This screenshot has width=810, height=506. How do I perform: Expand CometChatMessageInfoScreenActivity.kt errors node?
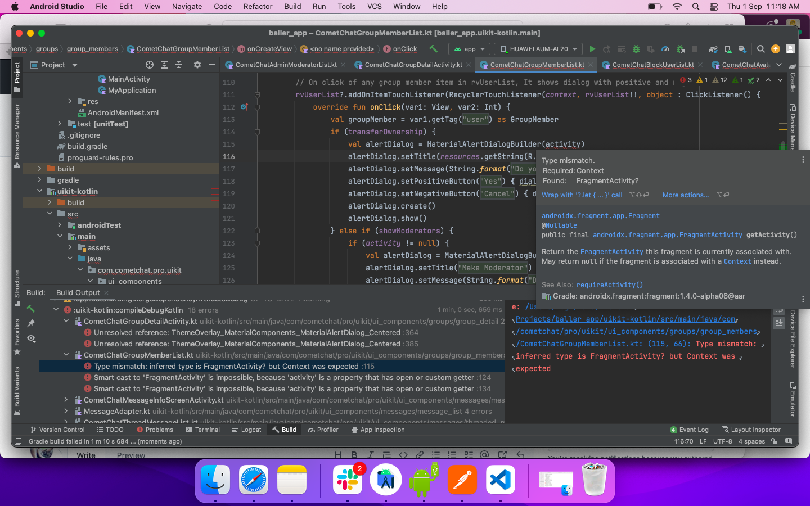click(x=66, y=400)
